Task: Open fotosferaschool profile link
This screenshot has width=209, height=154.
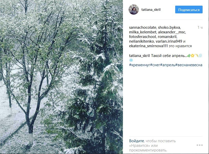Action: [x=142, y=37]
